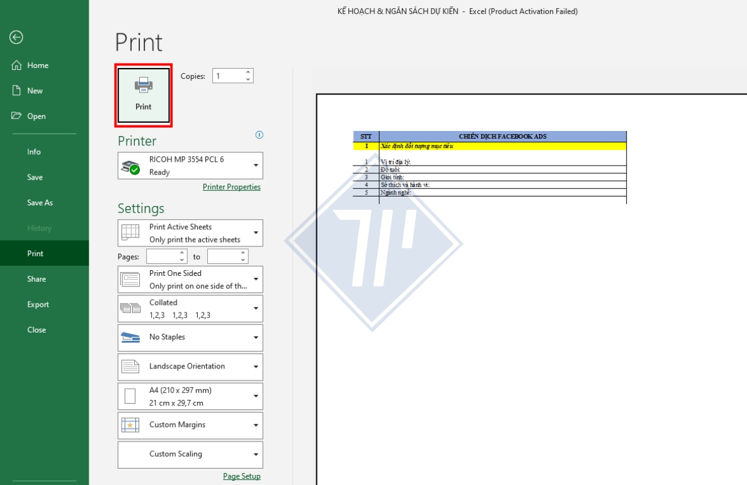The image size is (747, 485).
Task: Click the Open folder icon
Action: 17,116
